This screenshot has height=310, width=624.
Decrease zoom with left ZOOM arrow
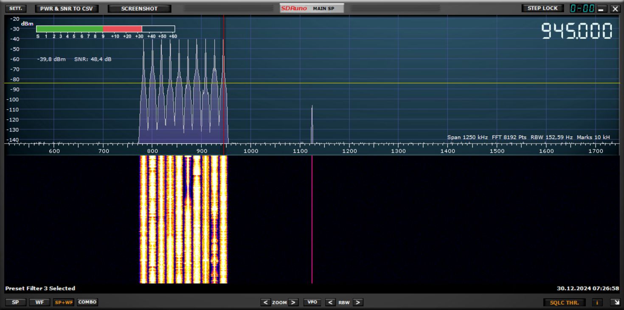click(266, 302)
